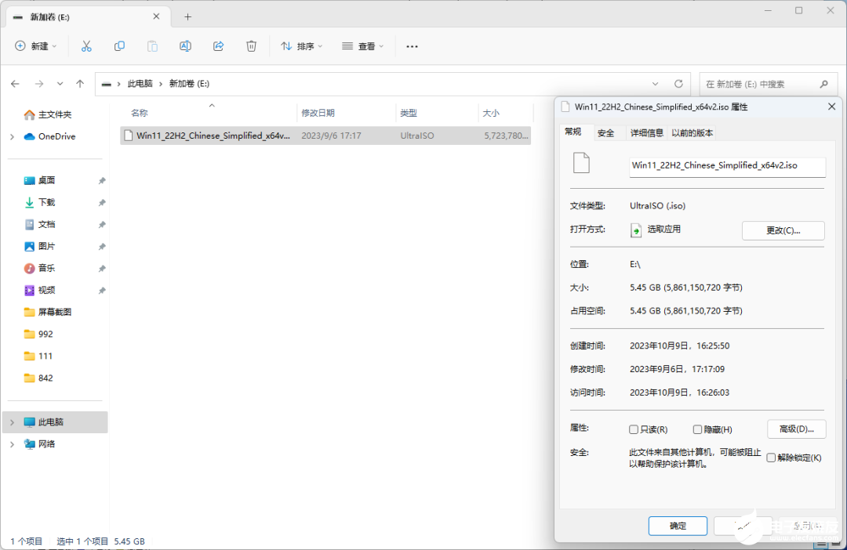This screenshot has height=550, width=847.
Task: Open the 桌面 pinned folder in the sidebar
Action: (x=43, y=179)
